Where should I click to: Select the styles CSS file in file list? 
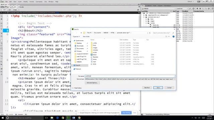tap(94, 64)
